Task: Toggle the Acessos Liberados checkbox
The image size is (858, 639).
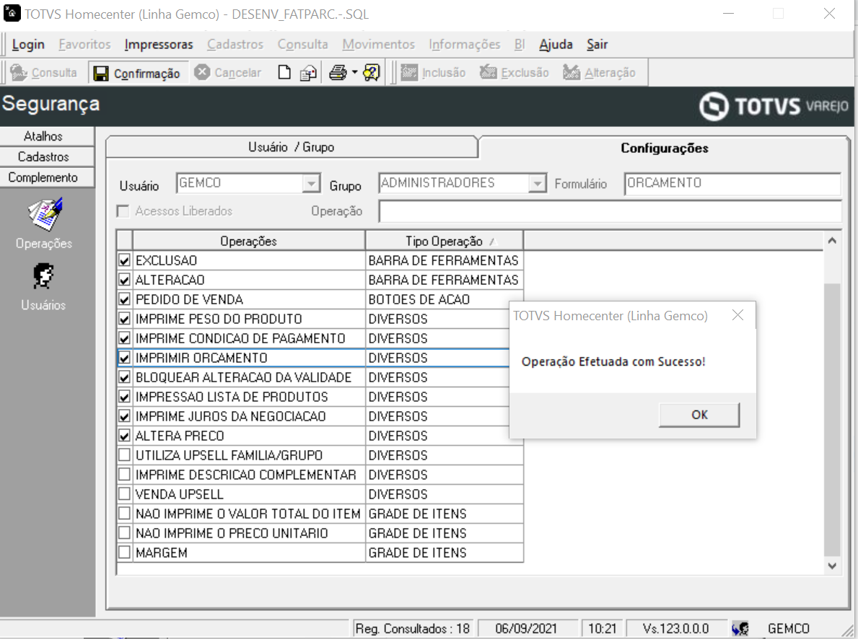Action: point(123,211)
